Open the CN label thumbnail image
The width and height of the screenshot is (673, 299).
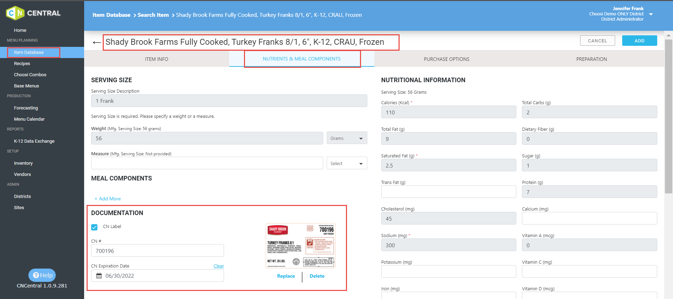[301, 246]
